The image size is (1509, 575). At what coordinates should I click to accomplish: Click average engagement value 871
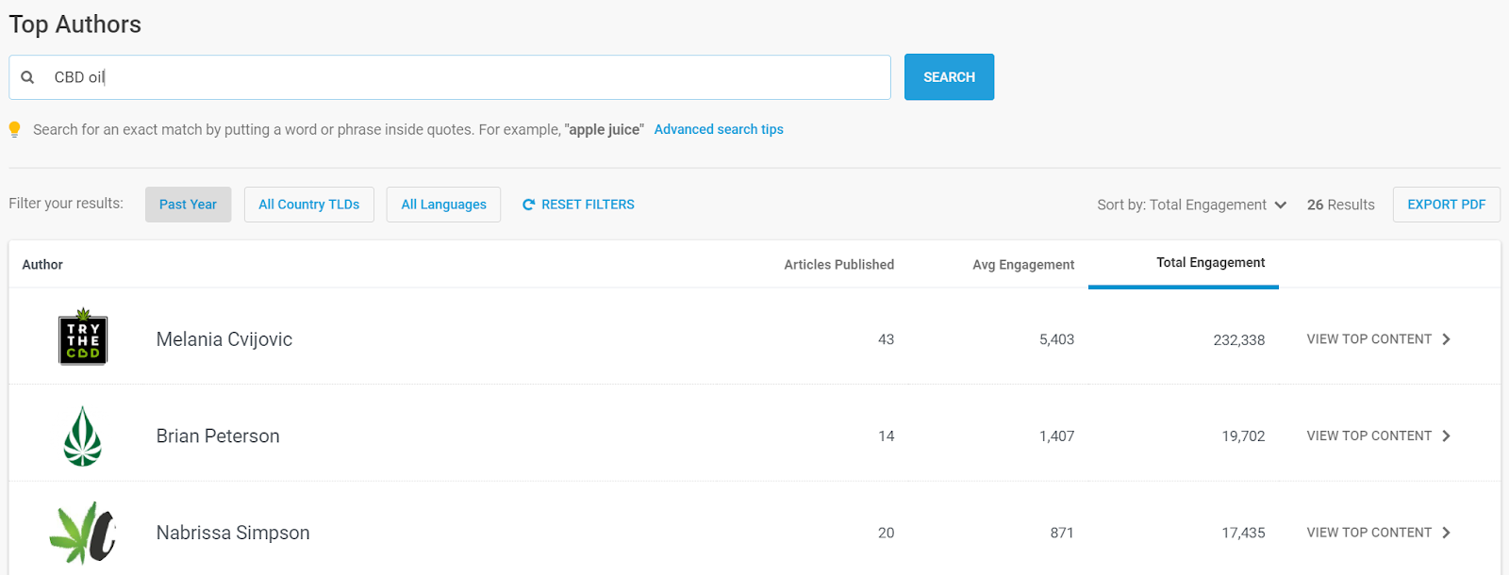pyautogui.click(x=1062, y=533)
